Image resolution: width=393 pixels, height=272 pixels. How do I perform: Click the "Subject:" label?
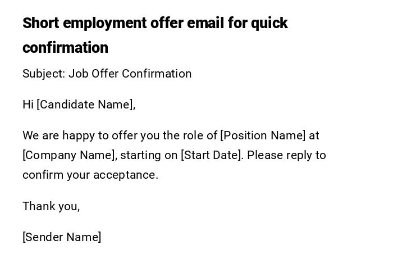[44, 74]
